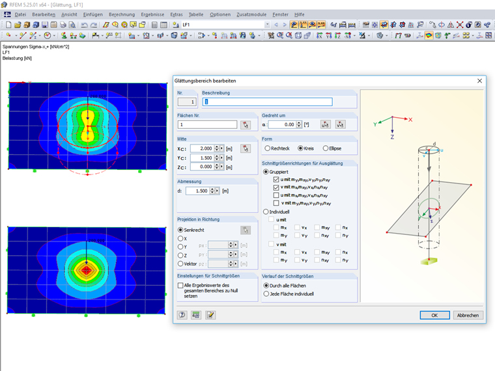Pick surface graphically next to Flächen Nr.
This screenshot has width=495, height=371.
coord(246,125)
